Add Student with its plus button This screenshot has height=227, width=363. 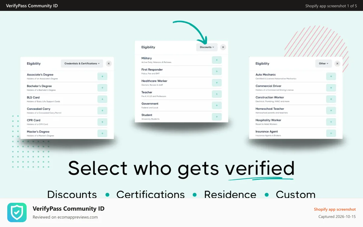[x=217, y=117]
